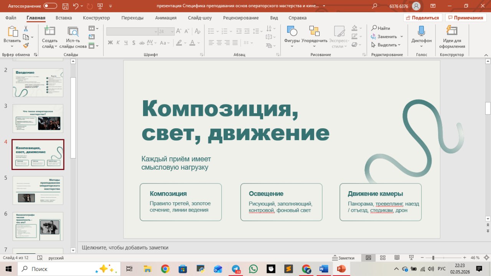Open Sublime Text from the taskbar
The height and width of the screenshot is (276, 491).
click(288, 269)
